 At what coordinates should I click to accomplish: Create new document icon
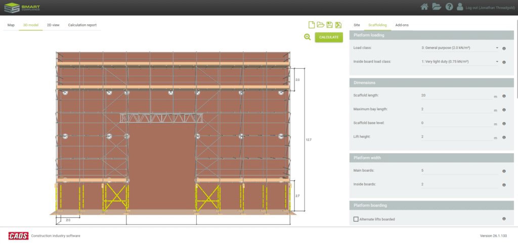click(311, 25)
